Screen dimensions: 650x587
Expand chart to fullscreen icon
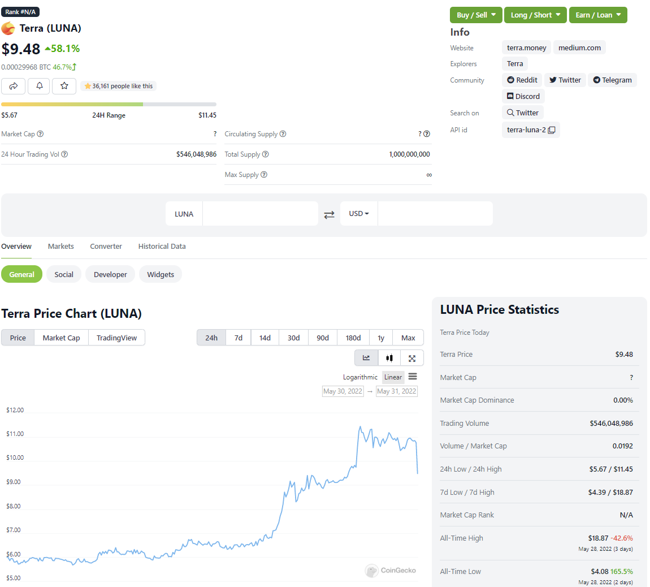(x=412, y=358)
